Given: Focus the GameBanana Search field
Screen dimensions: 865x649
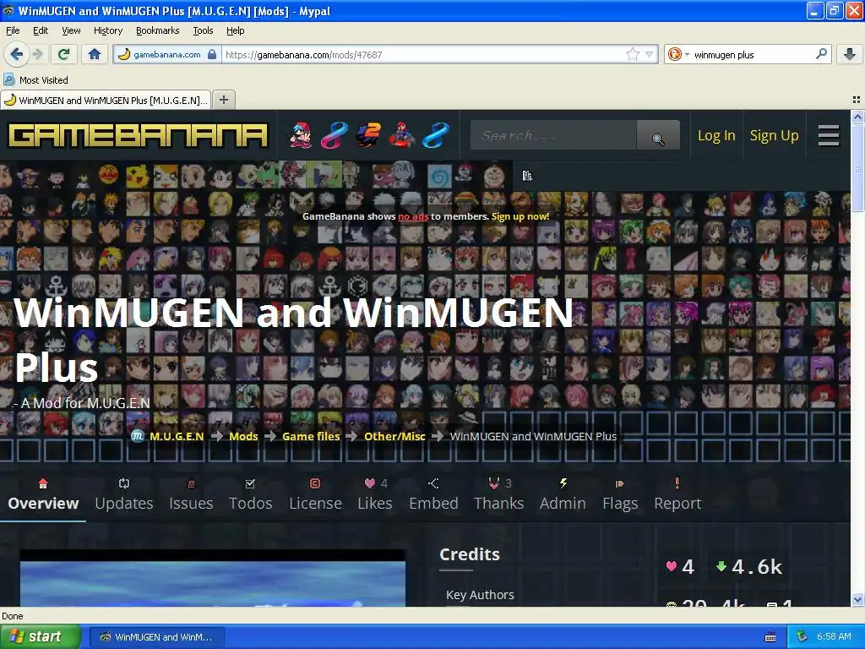Looking at the screenshot, I should point(553,135).
